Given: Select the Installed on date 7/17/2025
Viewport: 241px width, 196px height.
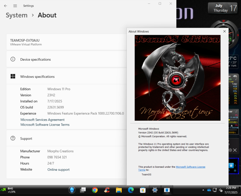Looking at the screenshot, I should coord(55,101).
